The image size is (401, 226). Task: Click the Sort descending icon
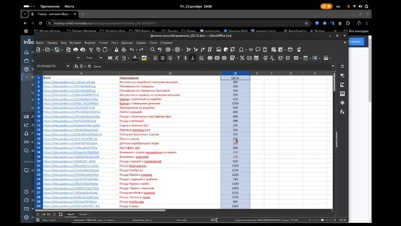coord(203,50)
